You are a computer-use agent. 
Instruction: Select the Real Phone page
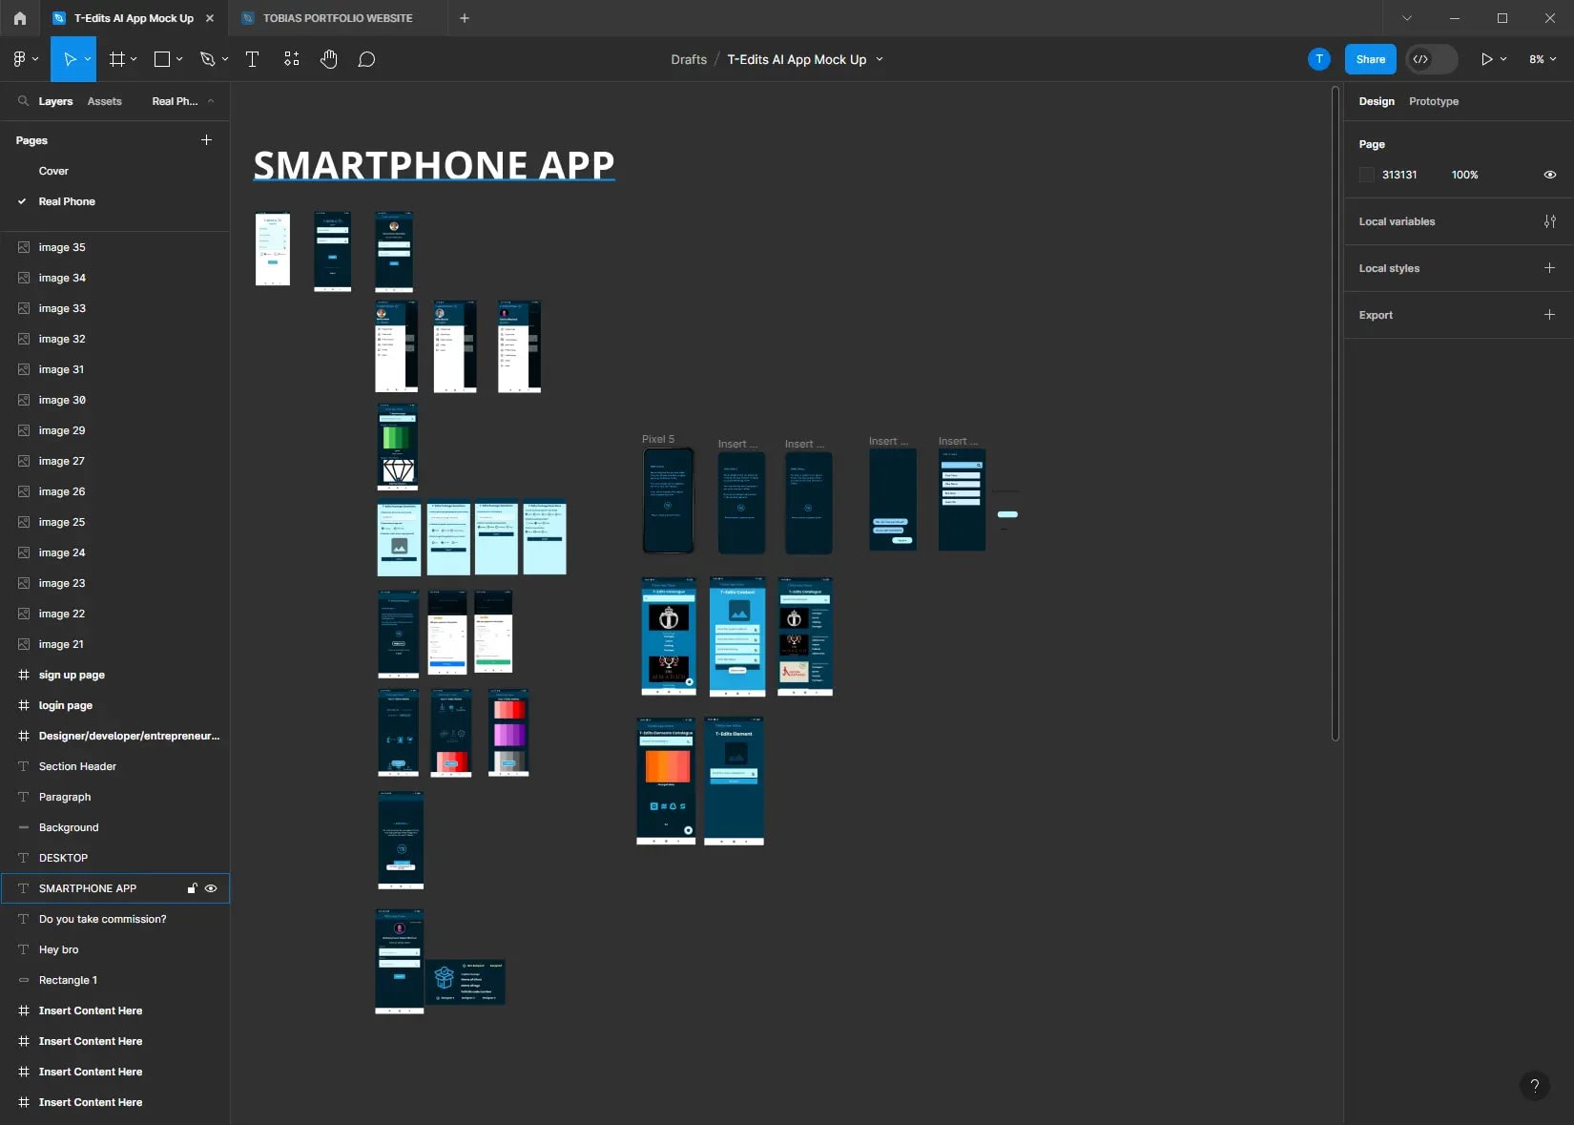coord(67,201)
